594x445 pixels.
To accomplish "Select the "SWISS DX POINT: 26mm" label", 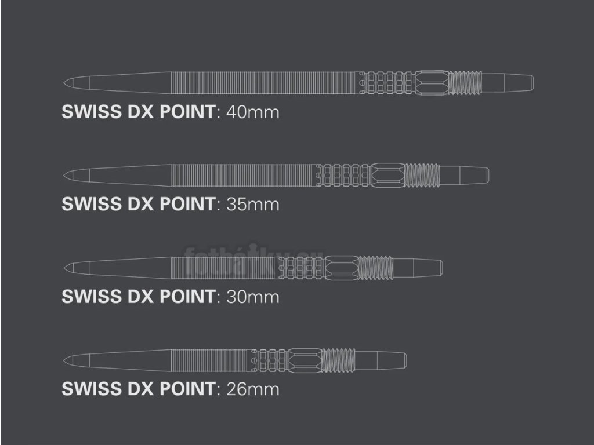I will [x=170, y=389].
